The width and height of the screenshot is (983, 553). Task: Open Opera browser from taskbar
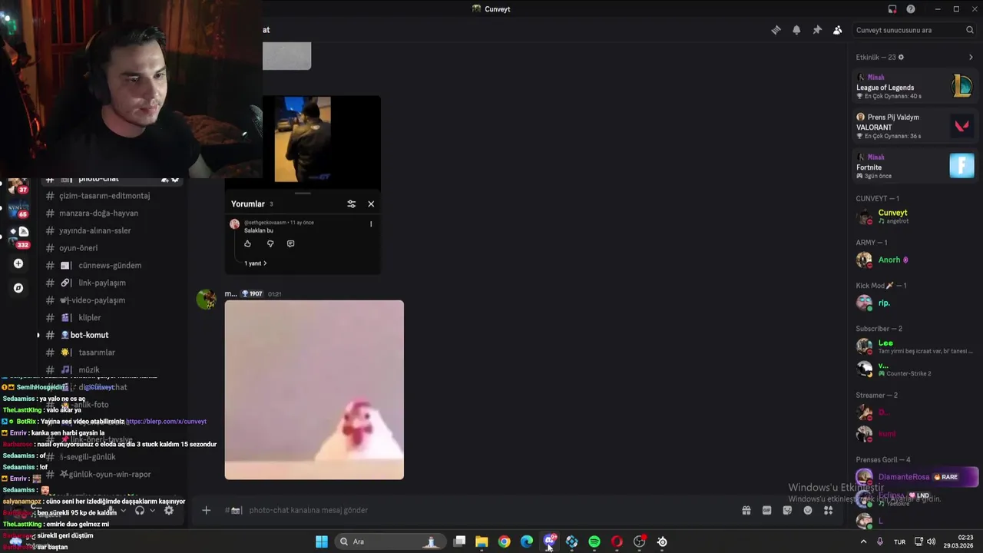[617, 541]
